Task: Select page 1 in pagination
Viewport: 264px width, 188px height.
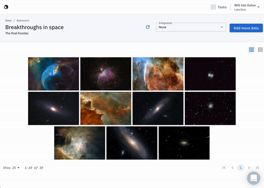Action: point(241,168)
